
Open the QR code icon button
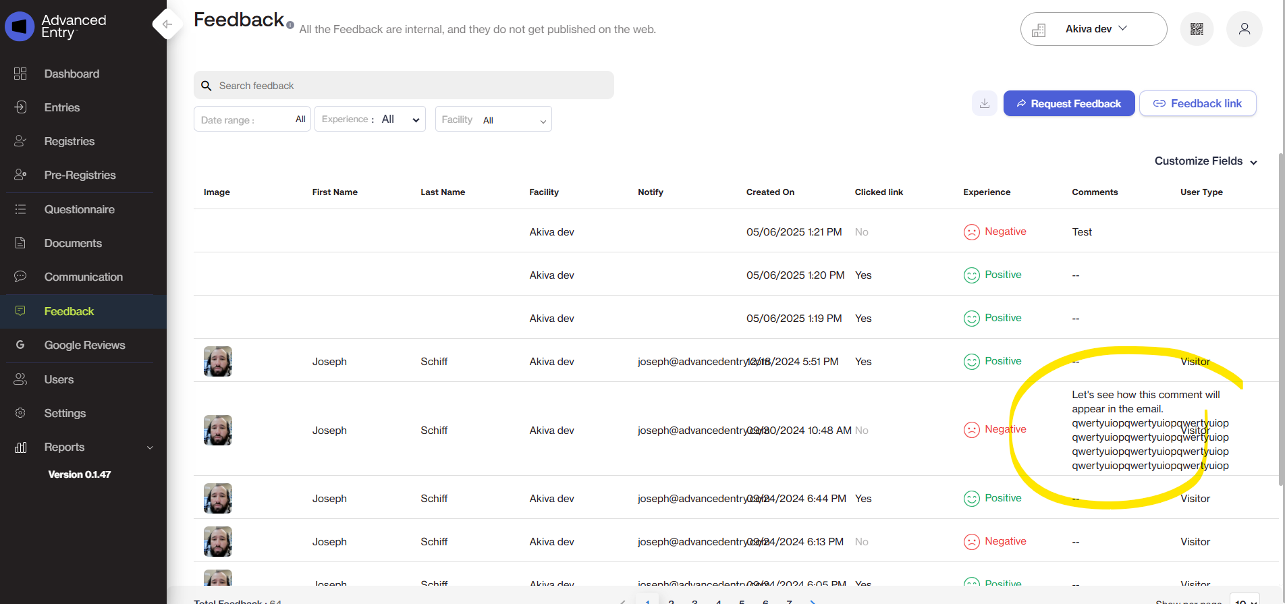click(1197, 29)
